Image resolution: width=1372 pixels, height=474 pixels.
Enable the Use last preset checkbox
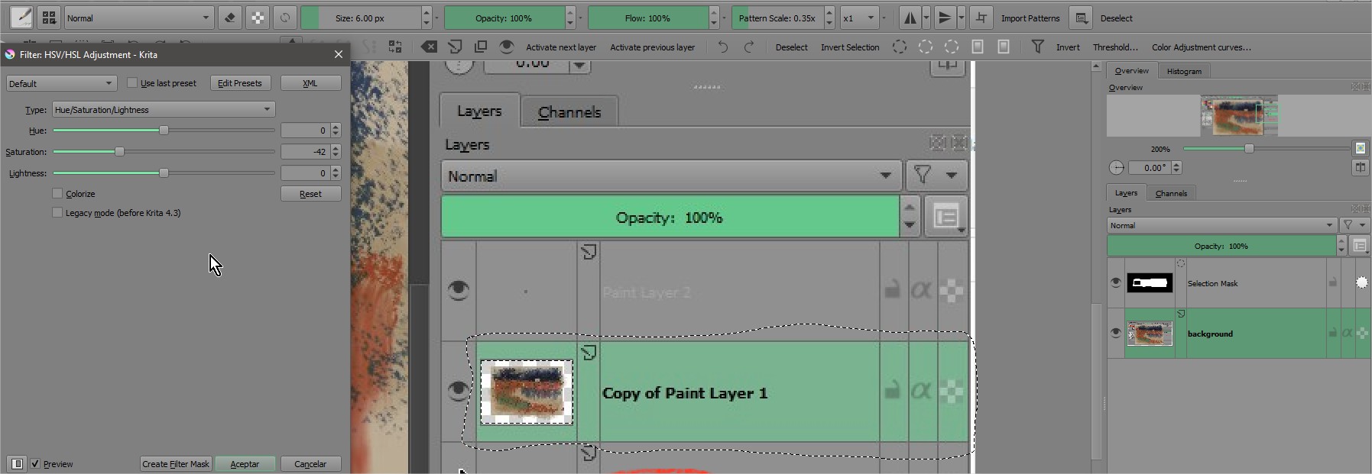pyautogui.click(x=132, y=82)
